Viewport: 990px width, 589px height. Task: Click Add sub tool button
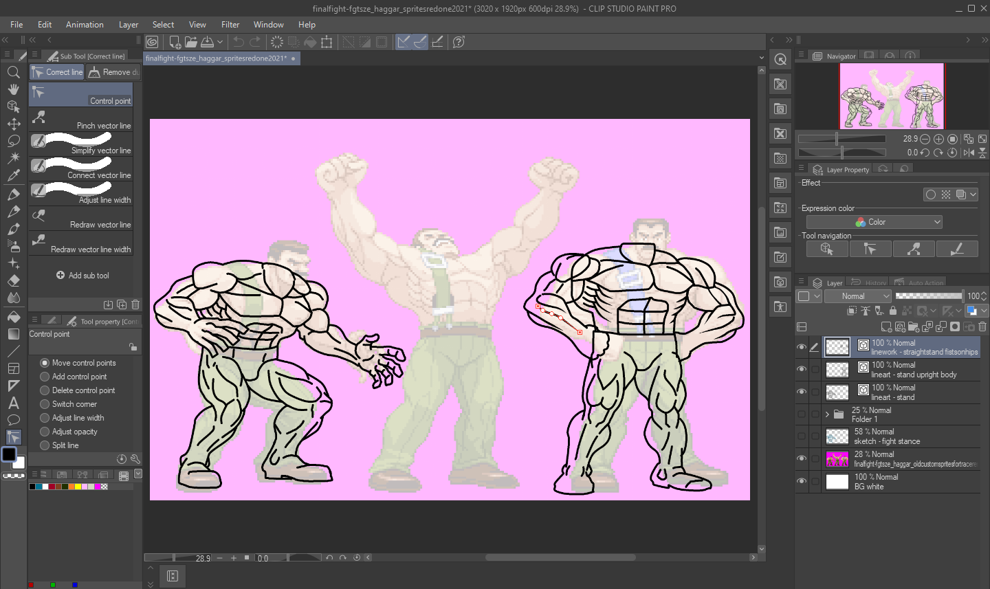pyautogui.click(x=82, y=275)
